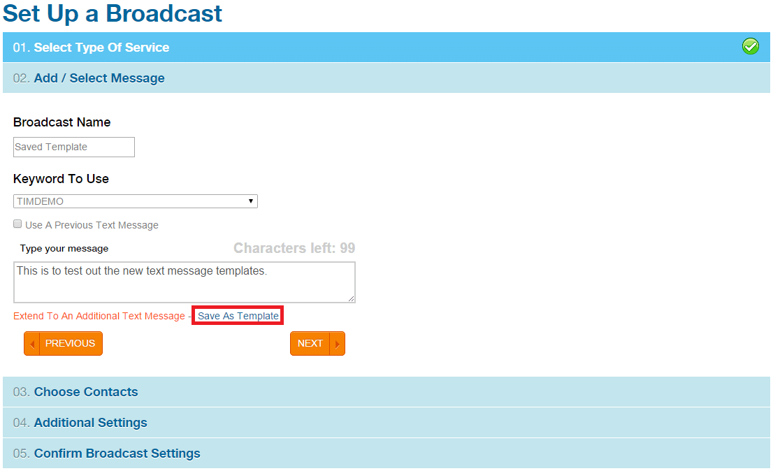
Task: Click the Broadcast Name label
Action: [x=62, y=122]
